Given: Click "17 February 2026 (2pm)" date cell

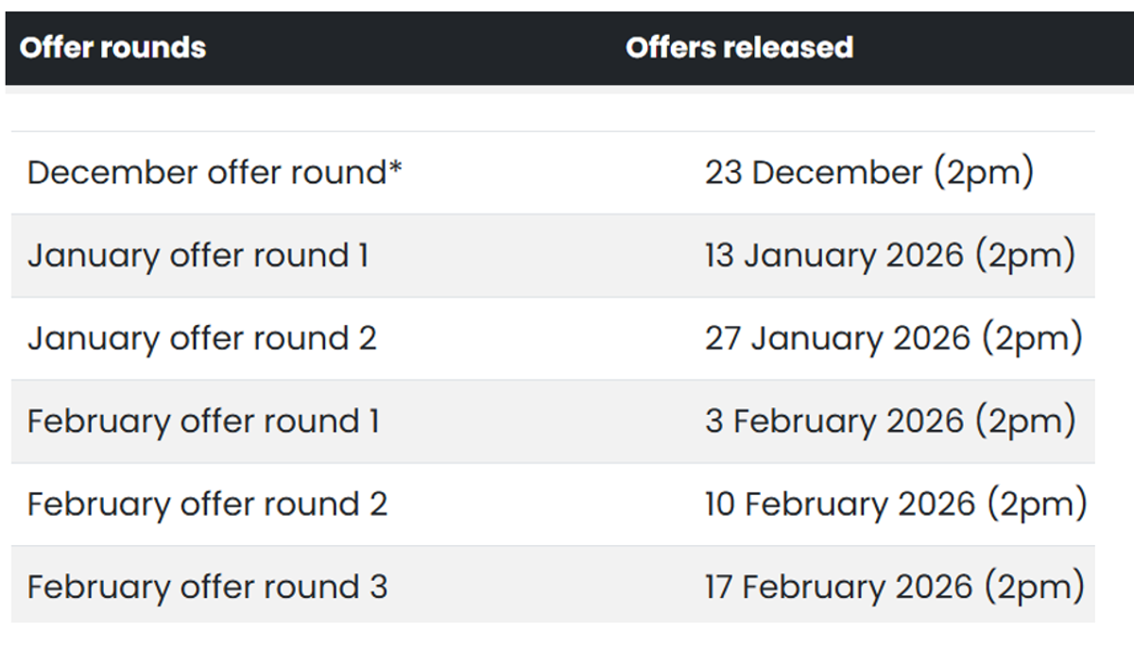Looking at the screenshot, I should pos(893,588).
